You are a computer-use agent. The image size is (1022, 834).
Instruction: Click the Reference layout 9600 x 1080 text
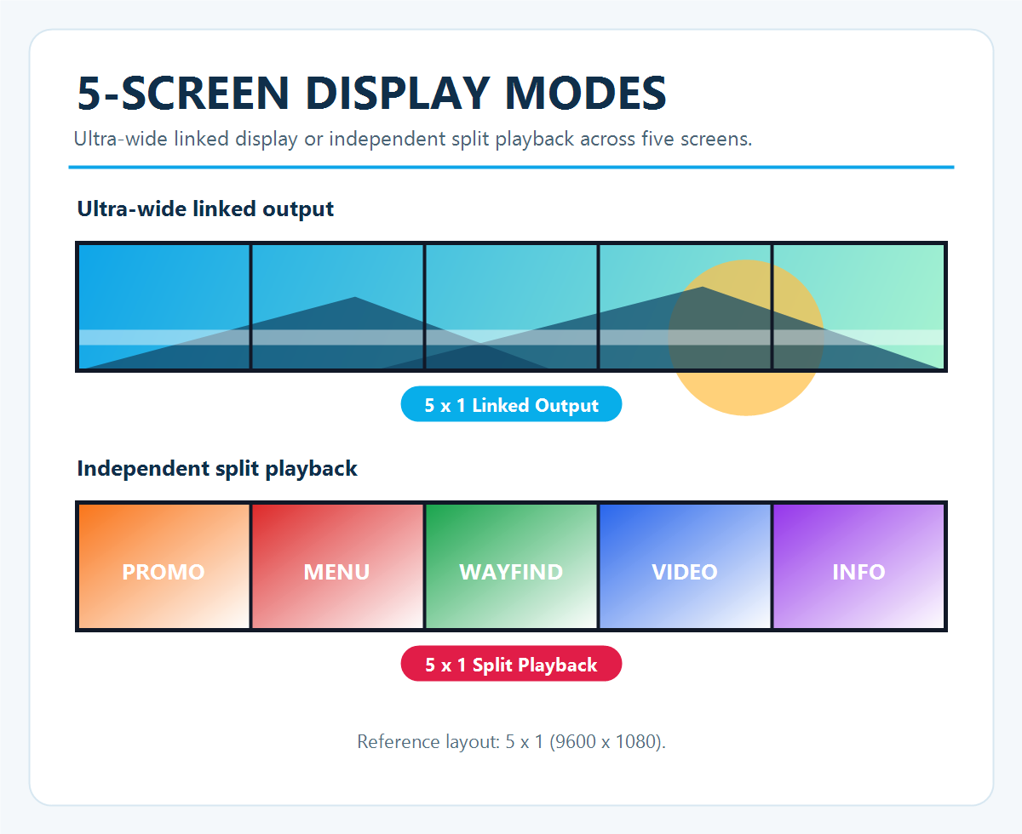(511, 741)
